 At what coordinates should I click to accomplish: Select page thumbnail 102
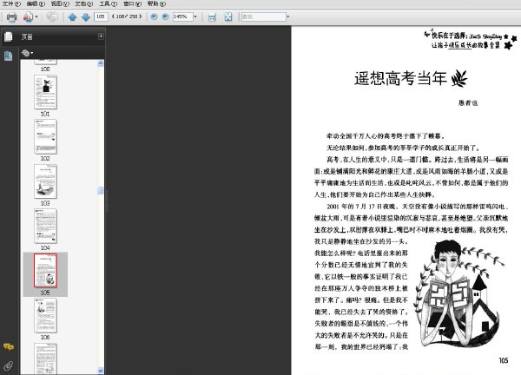click(45, 136)
